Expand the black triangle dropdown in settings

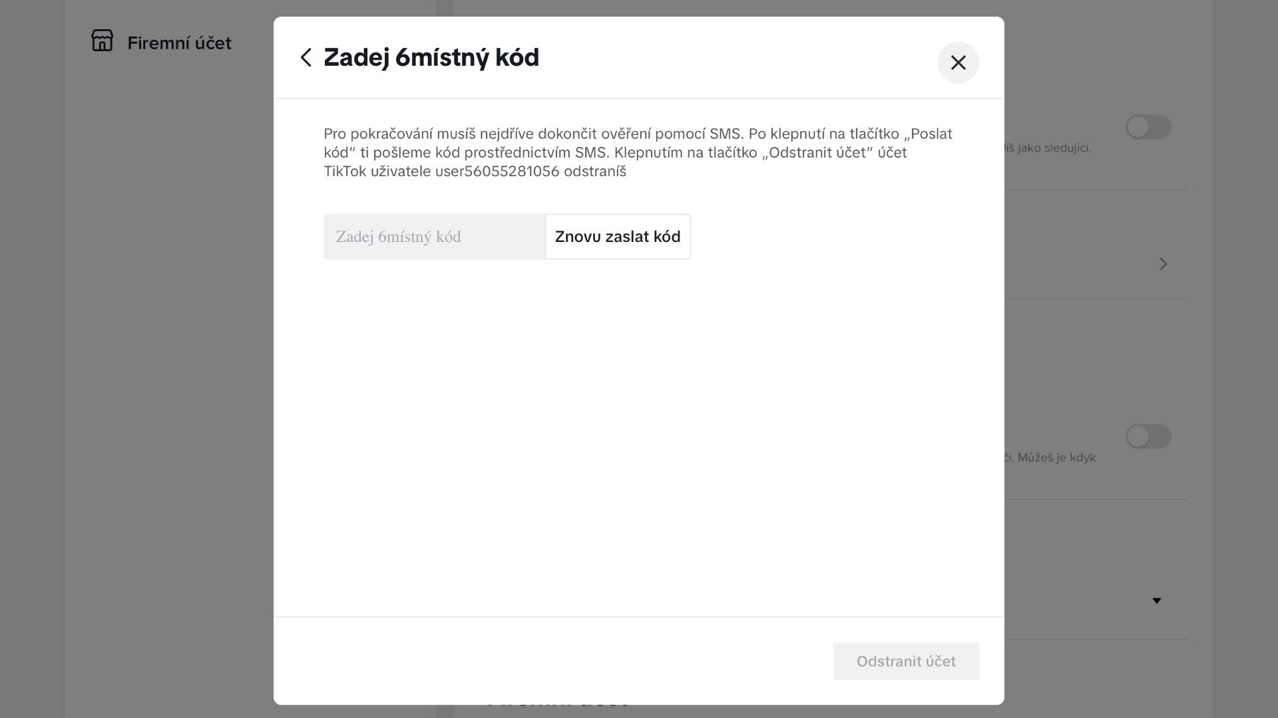(x=1157, y=600)
